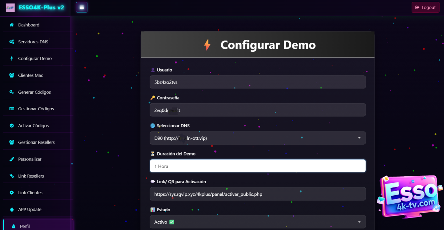The width and height of the screenshot is (444, 230).
Task: Click the Dashboard home icon
Action: pos(12,25)
